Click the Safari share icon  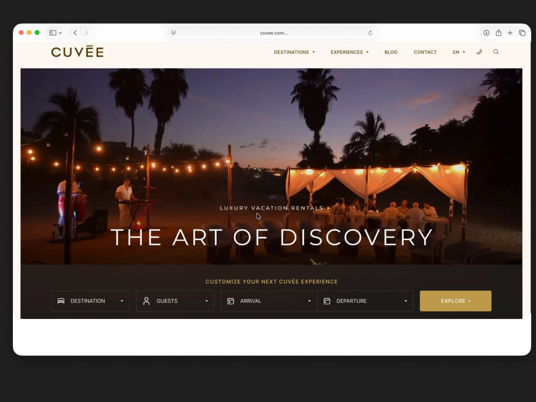[498, 33]
